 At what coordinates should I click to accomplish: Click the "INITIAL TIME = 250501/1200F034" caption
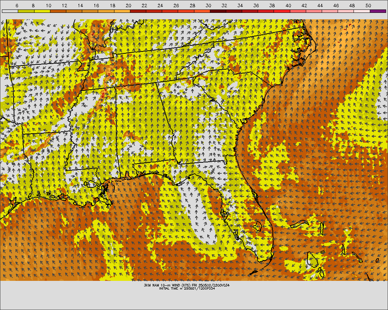[x=187, y=288]
